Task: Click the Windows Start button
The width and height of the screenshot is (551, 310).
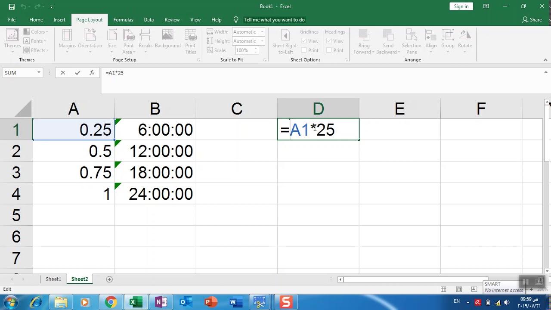Action: 11,302
